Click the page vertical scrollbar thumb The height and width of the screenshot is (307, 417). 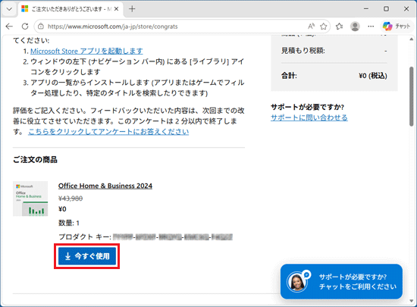click(412, 96)
